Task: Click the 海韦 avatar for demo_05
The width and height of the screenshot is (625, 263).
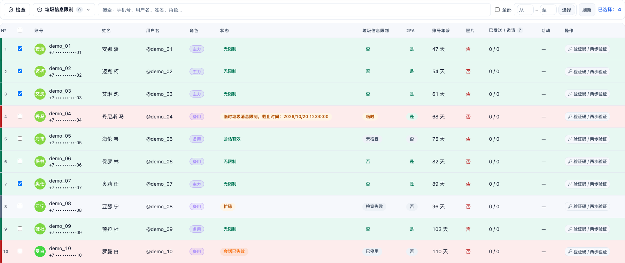Action: click(40, 139)
